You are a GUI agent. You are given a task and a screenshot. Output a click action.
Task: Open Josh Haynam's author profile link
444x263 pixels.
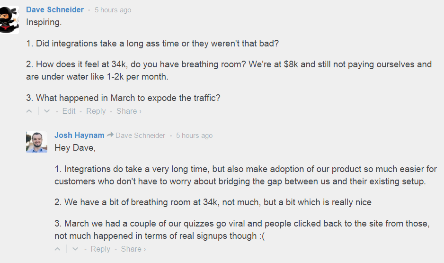[x=80, y=135]
